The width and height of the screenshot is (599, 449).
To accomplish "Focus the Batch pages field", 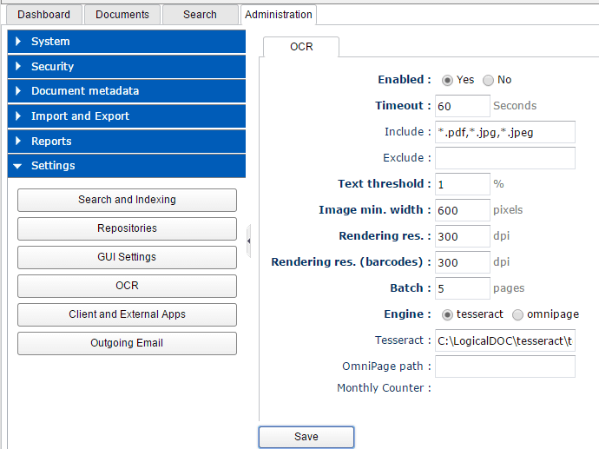I will coord(462,288).
